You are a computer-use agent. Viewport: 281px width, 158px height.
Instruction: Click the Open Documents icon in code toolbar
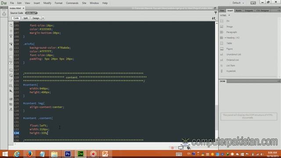11,25
